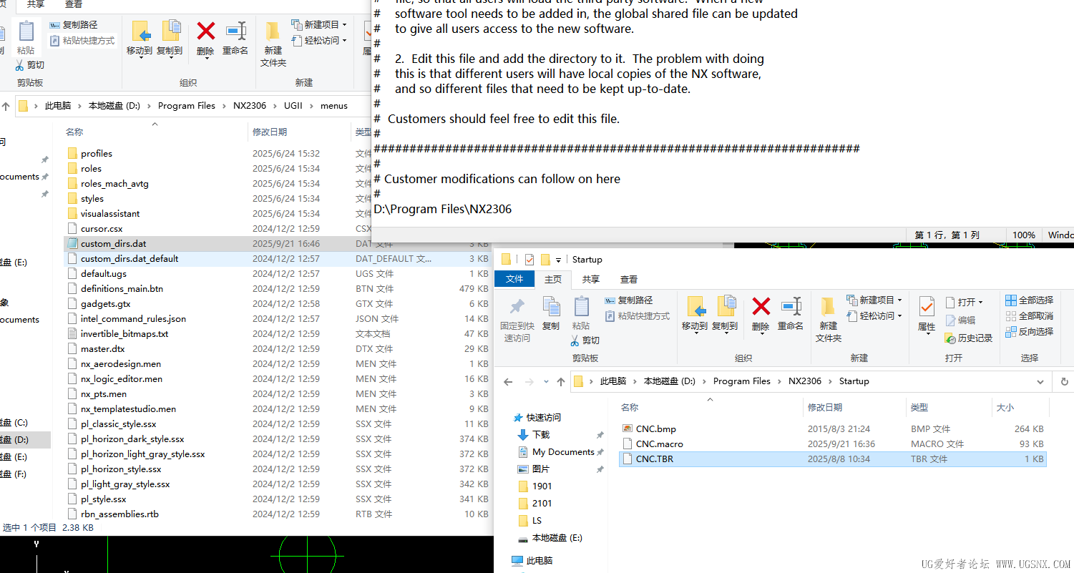Click Notepad zoom 100% status entry
Image resolution: width=1074 pixels, height=573 pixels.
(x=1024, y=235)
